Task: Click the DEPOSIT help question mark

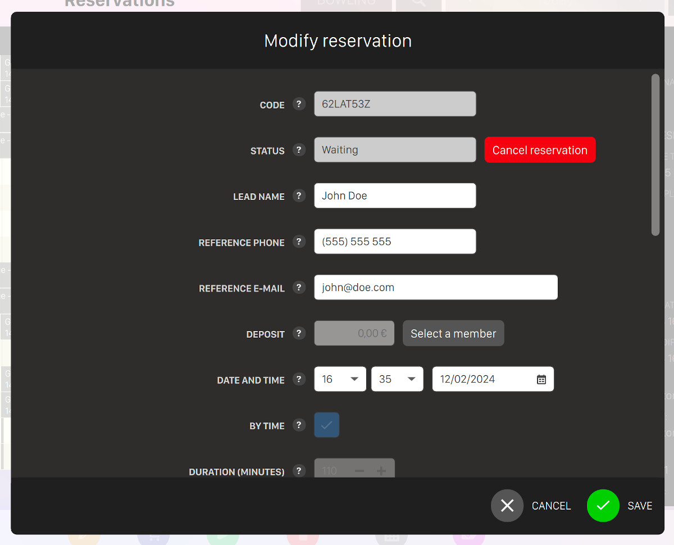Action: click(299, 333)
